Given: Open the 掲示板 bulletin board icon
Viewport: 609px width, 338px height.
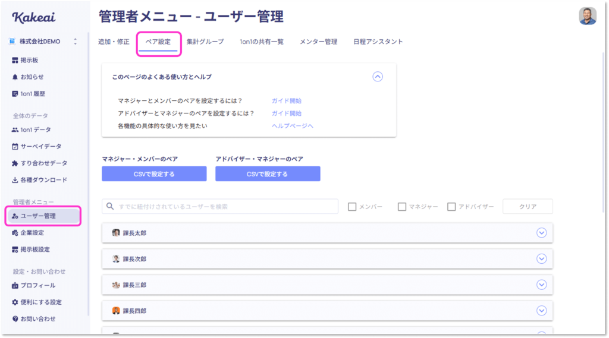Looking at the screenshot, I should coord(15,60).
